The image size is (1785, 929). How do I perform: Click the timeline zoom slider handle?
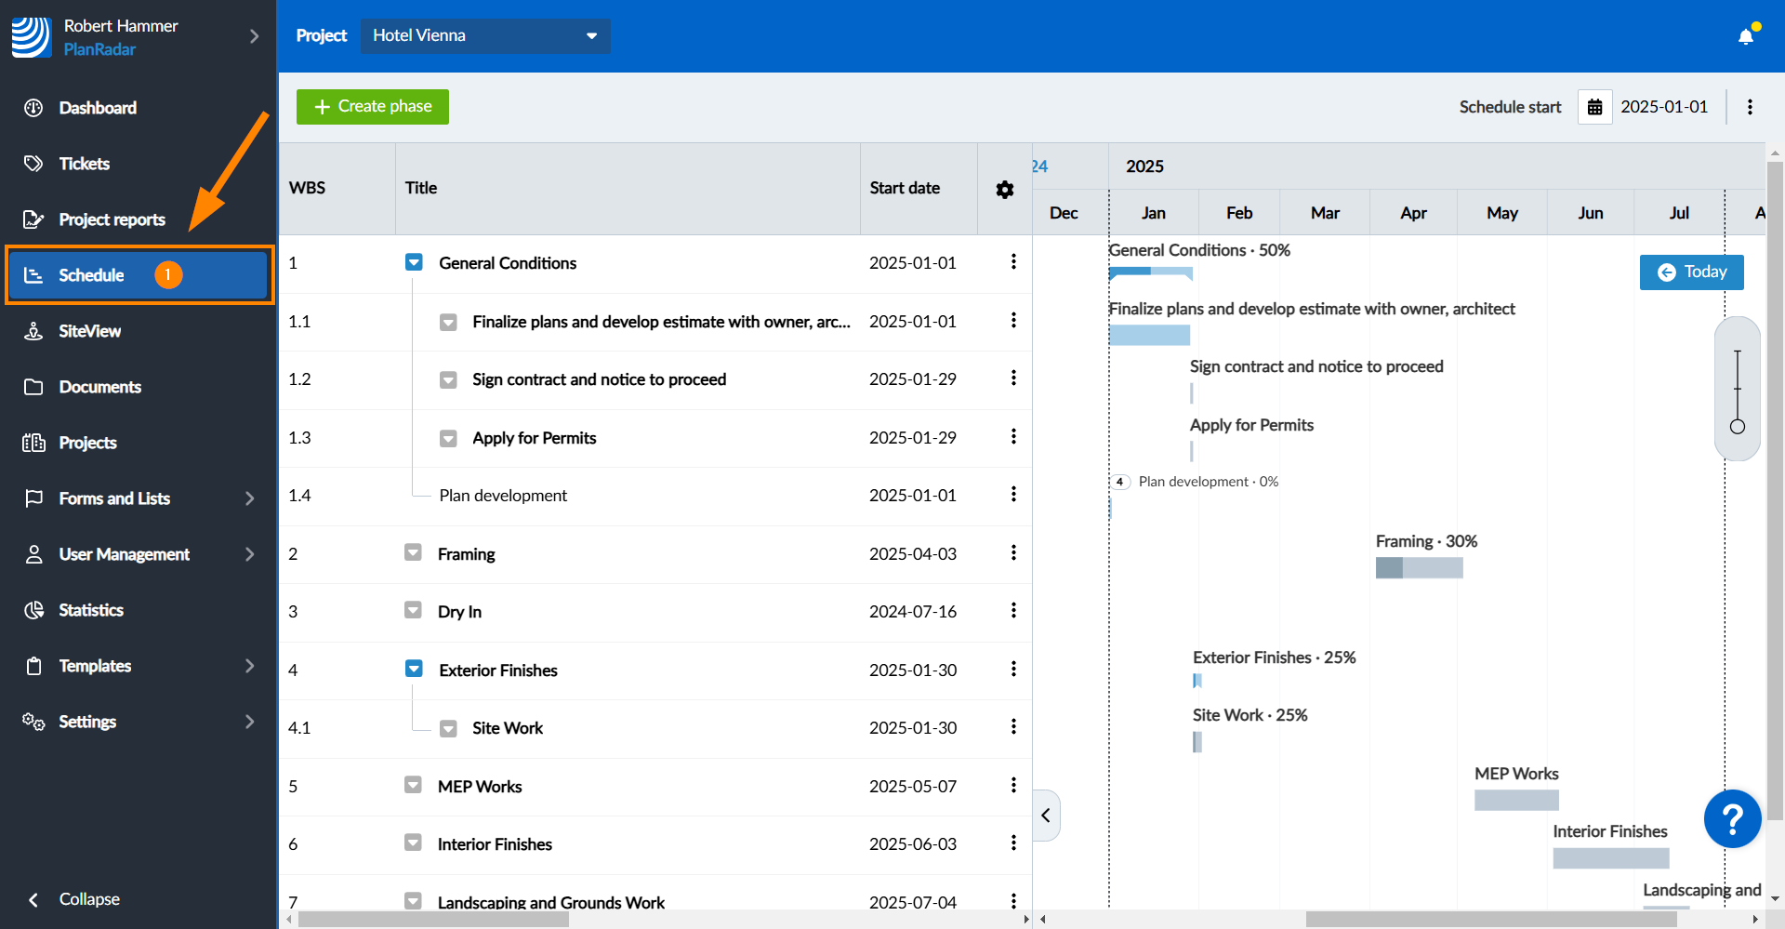(1737, 427)
